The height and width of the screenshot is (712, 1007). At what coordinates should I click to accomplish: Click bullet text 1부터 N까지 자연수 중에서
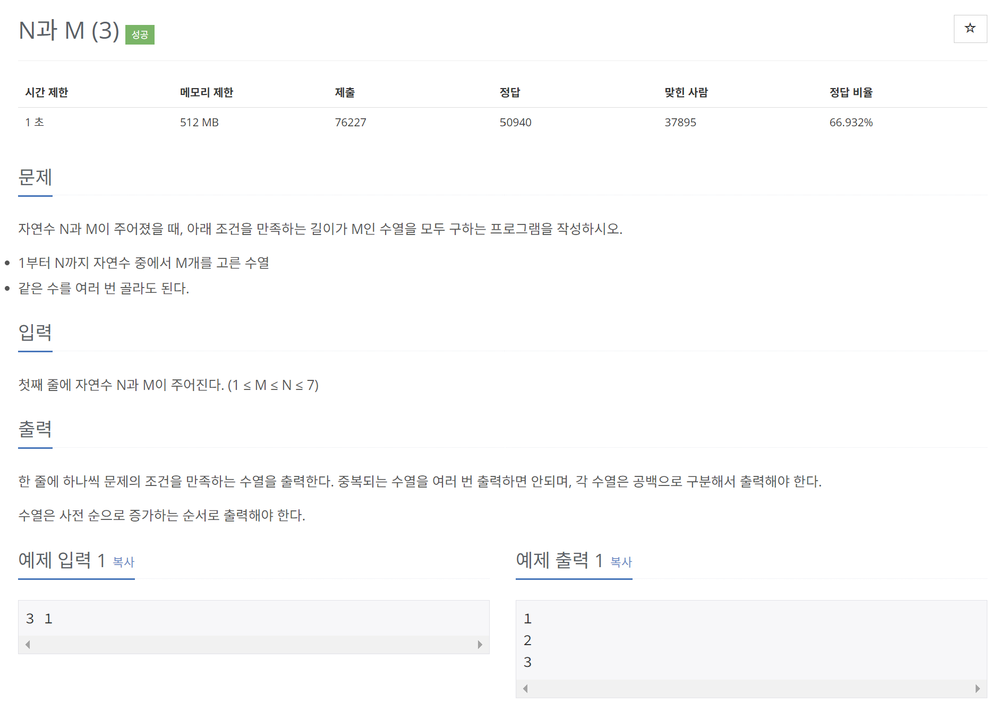click(144, 263)
